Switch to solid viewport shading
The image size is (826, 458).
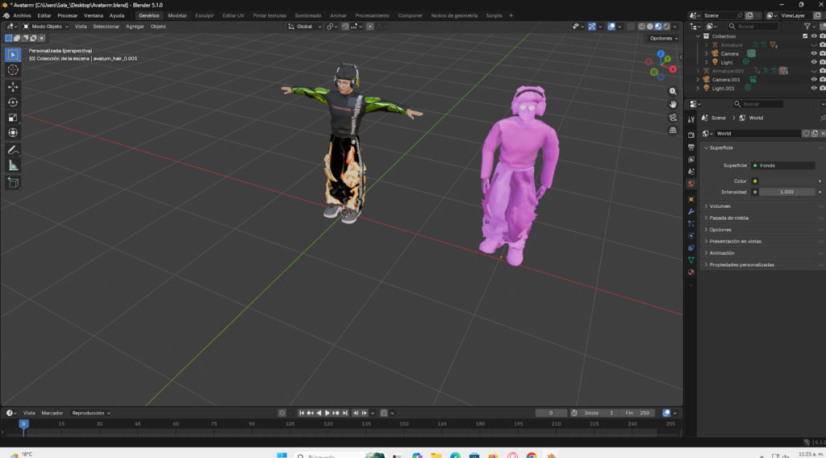(x=650, y=27)
